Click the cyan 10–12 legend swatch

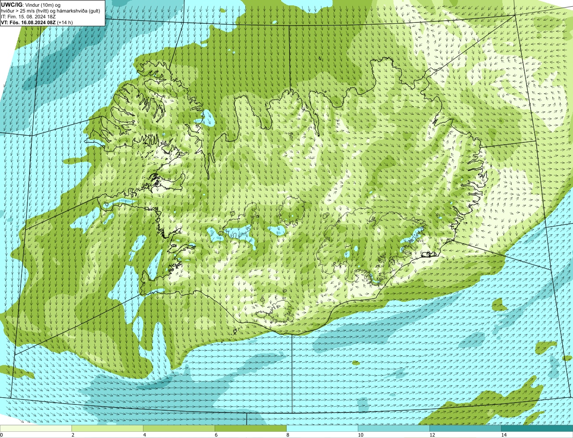click(394, 429)
